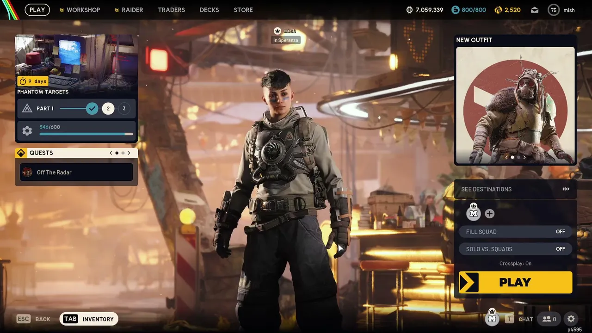Add a squad member with plus icon

point(489,214)
